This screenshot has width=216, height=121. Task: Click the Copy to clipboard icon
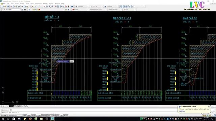coord(25,6)
